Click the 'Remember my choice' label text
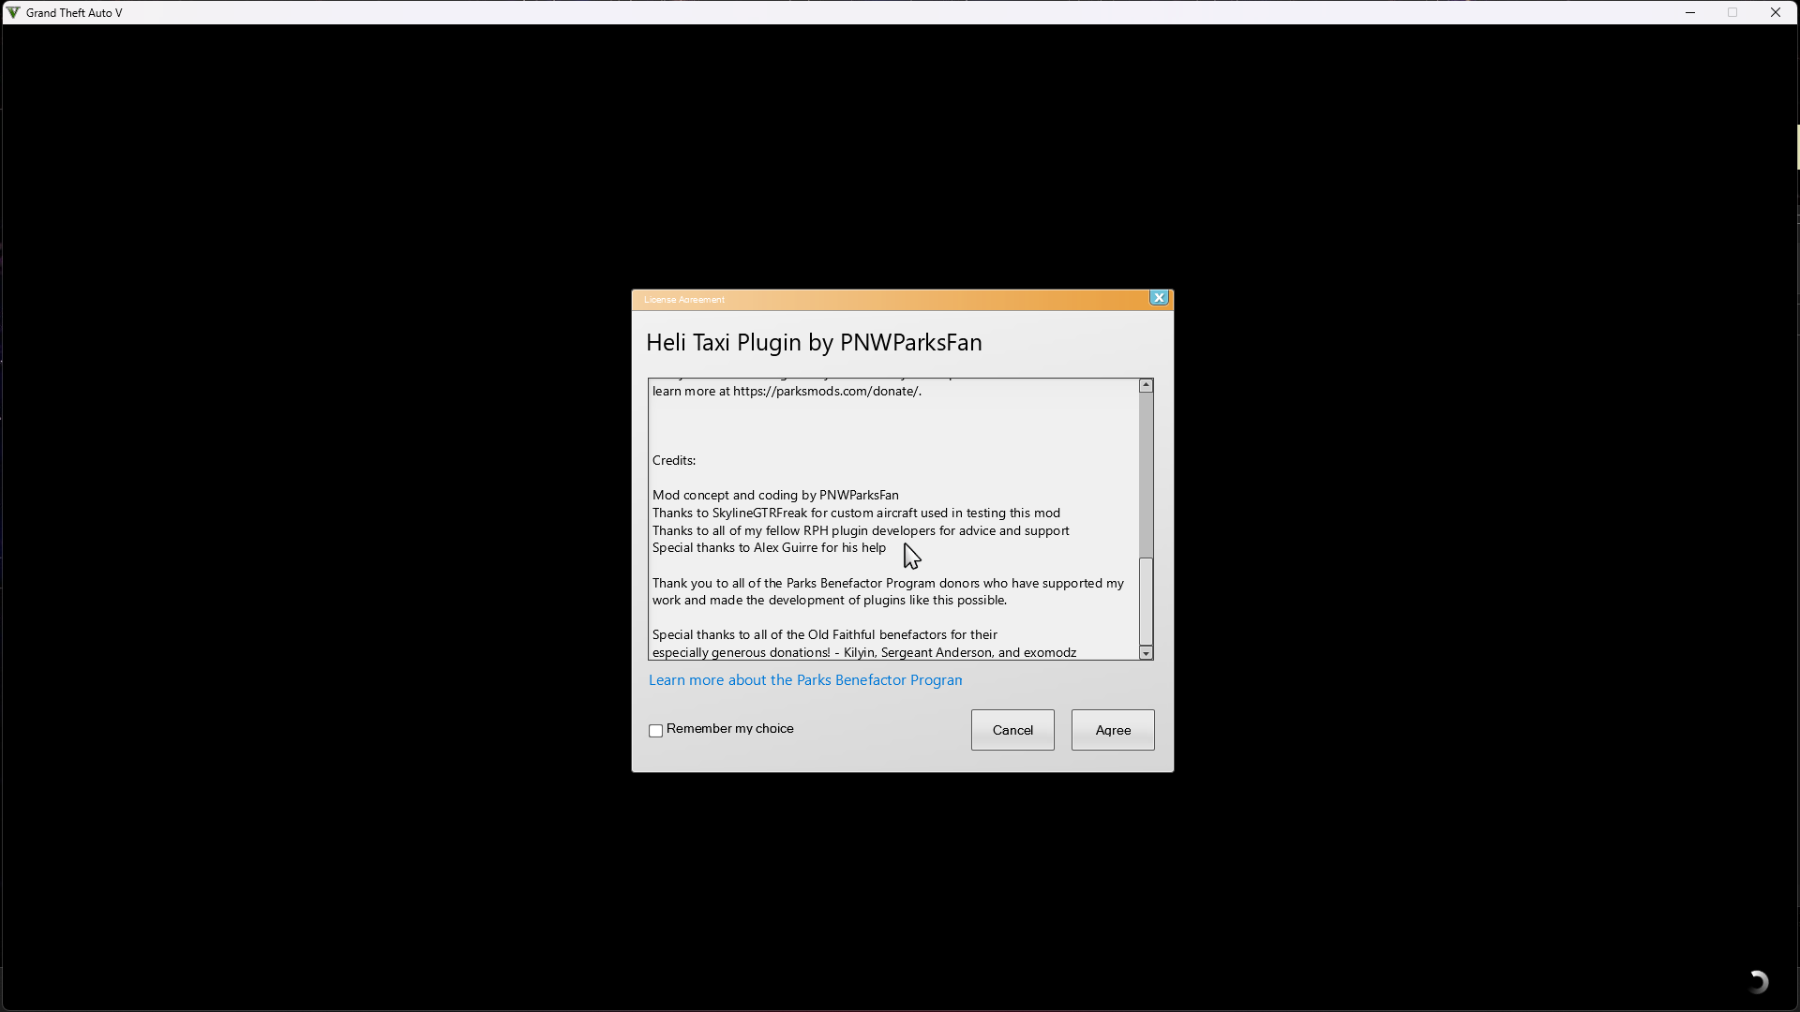 coord(729,729)
